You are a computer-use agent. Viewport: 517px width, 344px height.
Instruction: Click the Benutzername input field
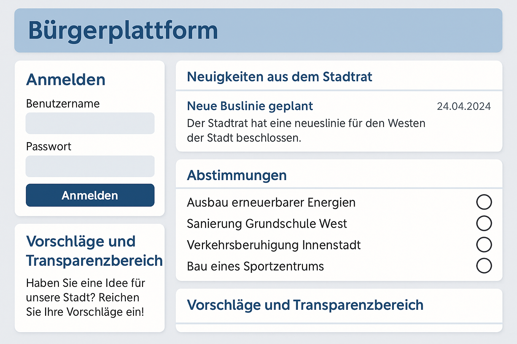pos(90,123)
